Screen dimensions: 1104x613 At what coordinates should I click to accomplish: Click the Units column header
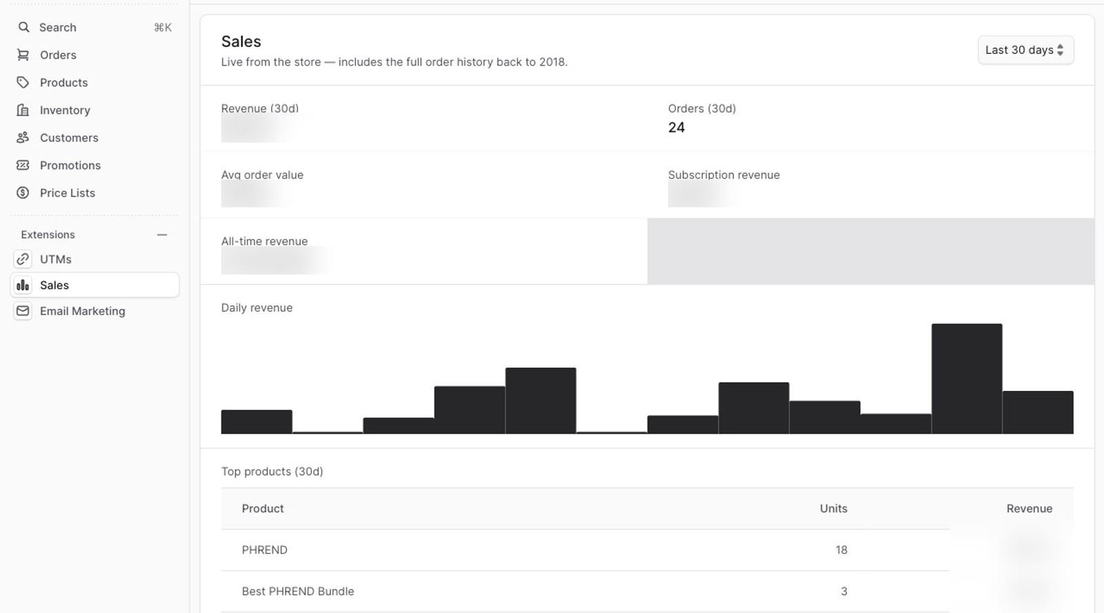pyautogui.click(x=834, y=508)
